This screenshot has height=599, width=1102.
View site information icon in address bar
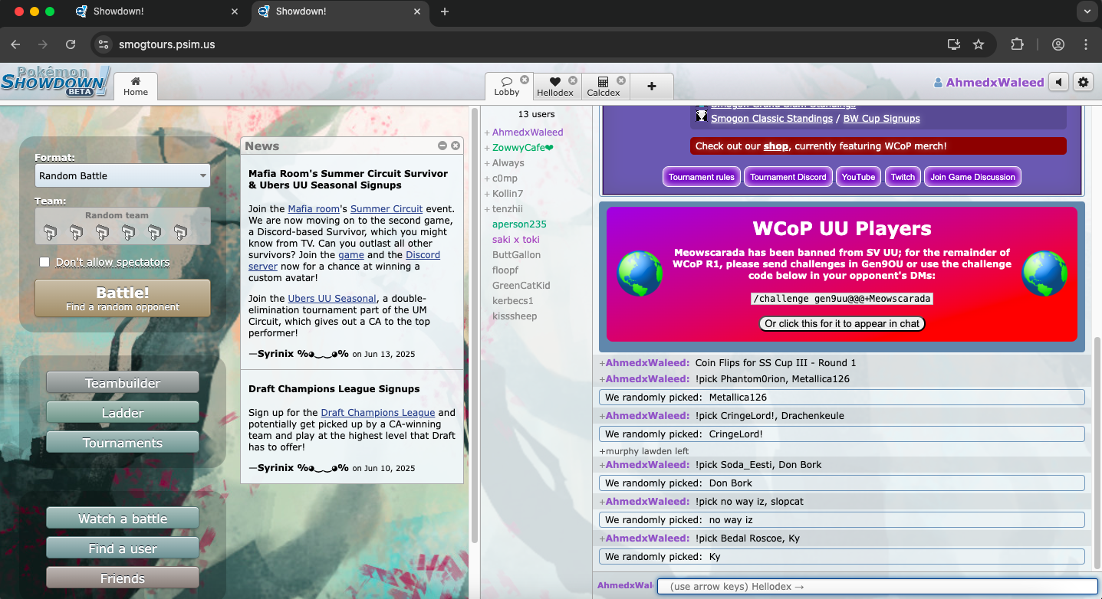click(x=104, y=44)
